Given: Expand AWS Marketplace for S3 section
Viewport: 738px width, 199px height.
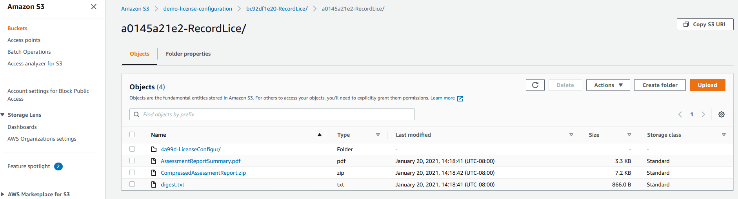Looking at the screenshot, I should (3, 194).
